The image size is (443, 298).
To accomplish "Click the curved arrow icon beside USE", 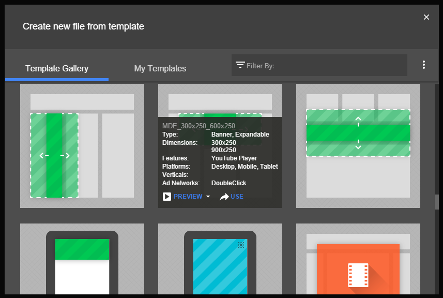I will tap(224, 197).
